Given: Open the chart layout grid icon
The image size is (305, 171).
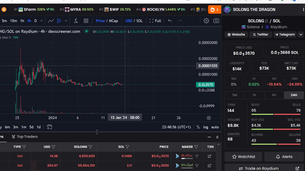Looking at the screenshot, I should coord(86,21).
